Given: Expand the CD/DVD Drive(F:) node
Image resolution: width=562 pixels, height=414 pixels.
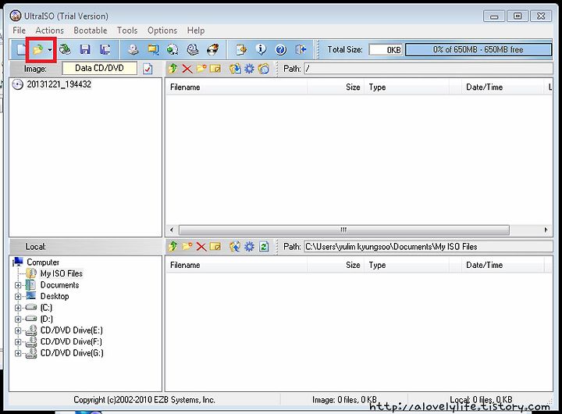Looking at the screenshot, I should [x=17, y=342].
